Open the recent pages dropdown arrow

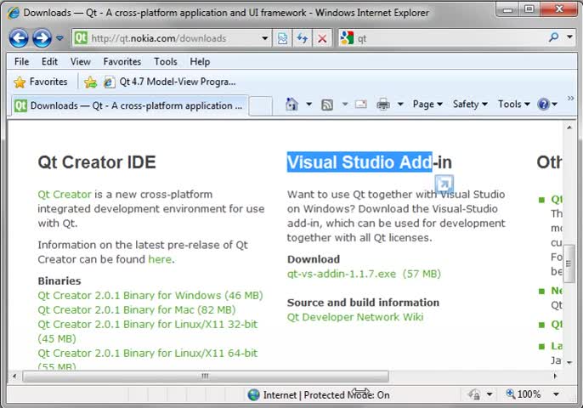pos(59,38)
